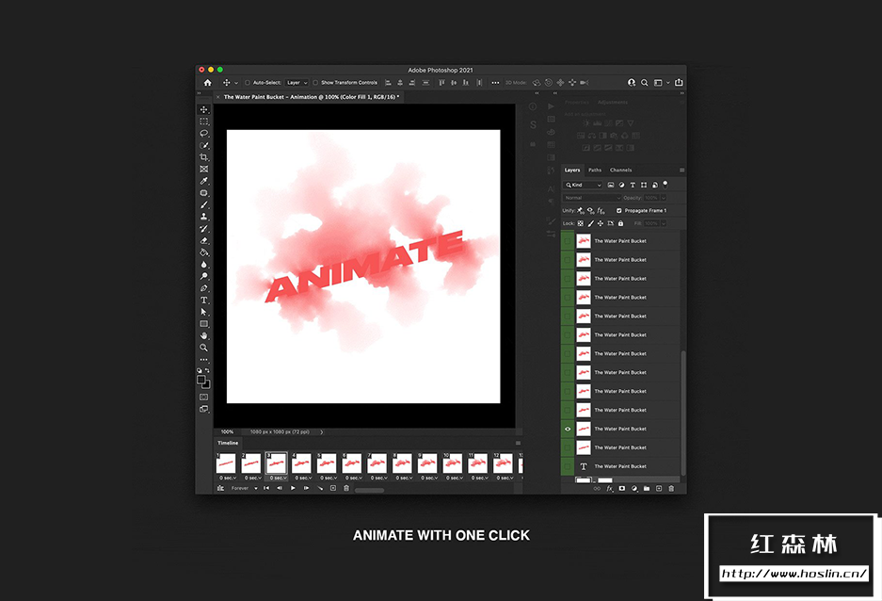Select the Rectangular Marquee tool
The height and width of the screenshot is (601, 882).
tap(203, 121)
